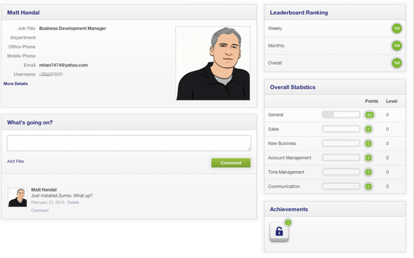Click the green Overall 1st rank badge
This screenshot has width=414, height=258.
coord(396,63)
